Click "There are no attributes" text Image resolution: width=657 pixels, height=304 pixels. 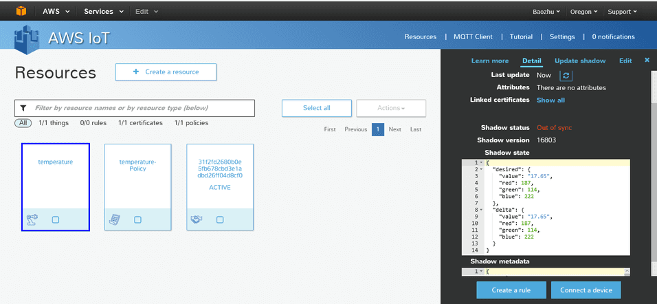pyautogui.click(x=571, y=87)
